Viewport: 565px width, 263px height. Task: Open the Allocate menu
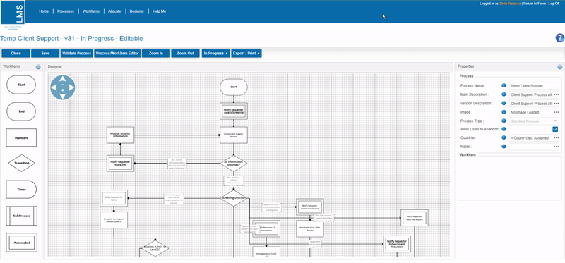[x=114, y=11]
